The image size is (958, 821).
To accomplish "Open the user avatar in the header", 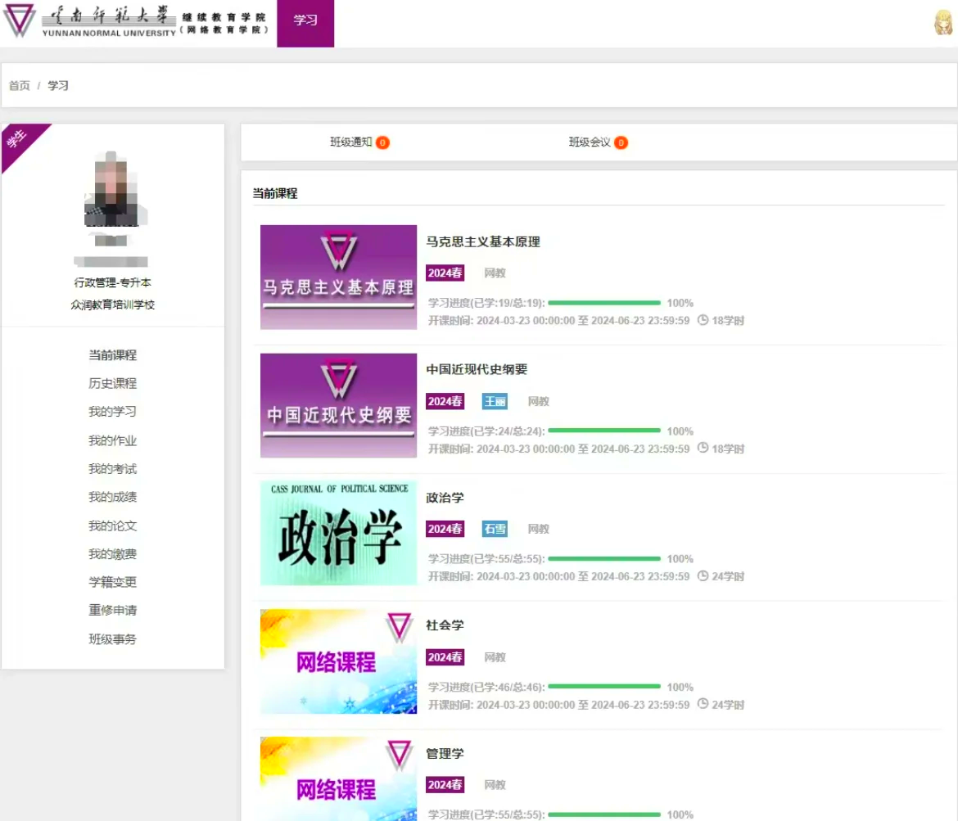I will 943,23.
